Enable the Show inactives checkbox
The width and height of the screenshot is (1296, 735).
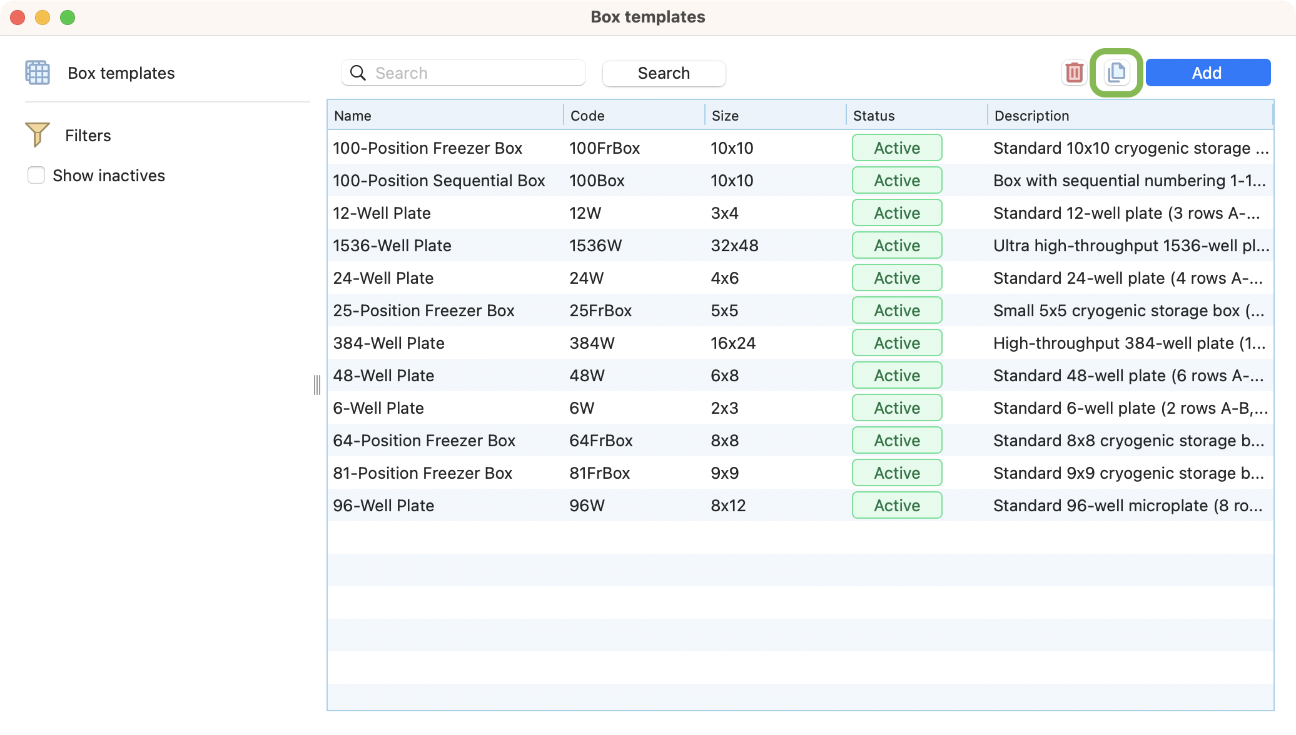36,176
